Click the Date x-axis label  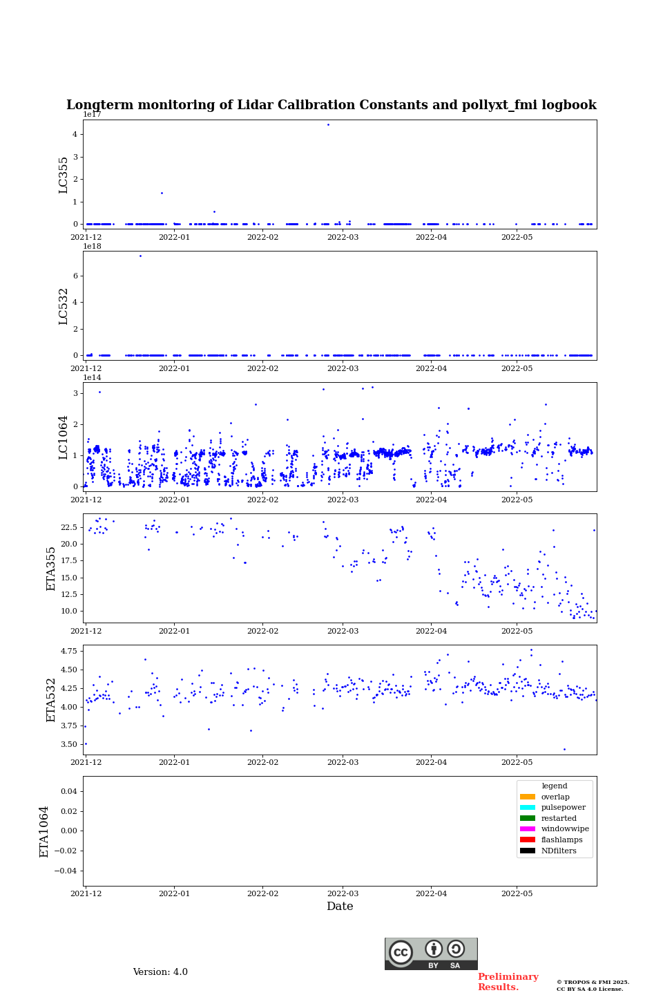[x=340, y=907]
